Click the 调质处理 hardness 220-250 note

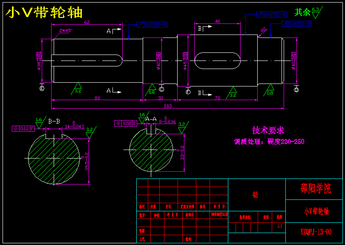(x=269, y=141)
